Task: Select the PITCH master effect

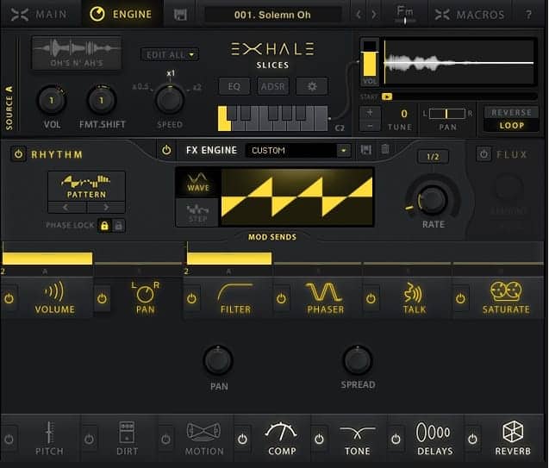Action: (x=49, y=438)
